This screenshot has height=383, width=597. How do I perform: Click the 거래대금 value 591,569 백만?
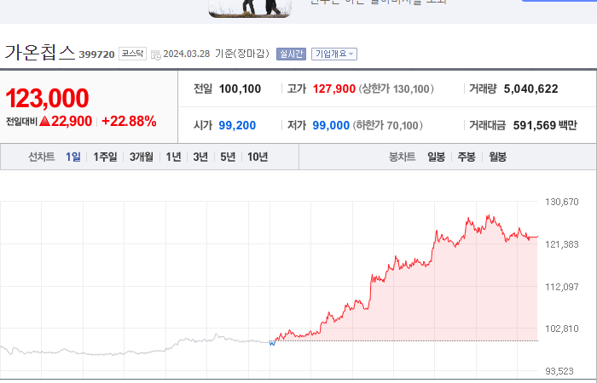pos(545,125)
